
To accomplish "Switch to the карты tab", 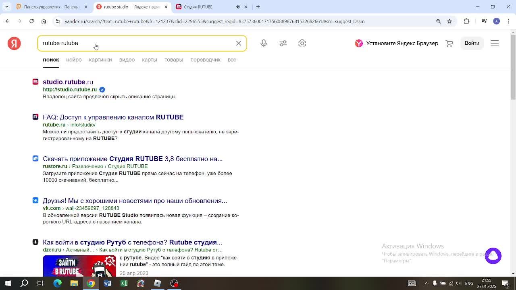I will [x=150, y=60].
